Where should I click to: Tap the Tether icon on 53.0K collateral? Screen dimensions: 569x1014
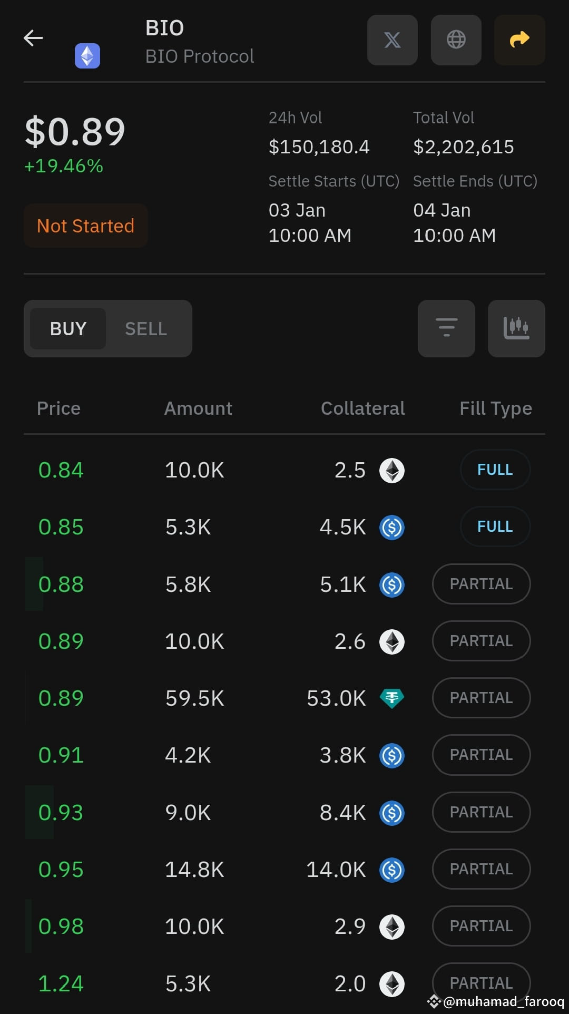pyautogui.click(x=392, y=698)
